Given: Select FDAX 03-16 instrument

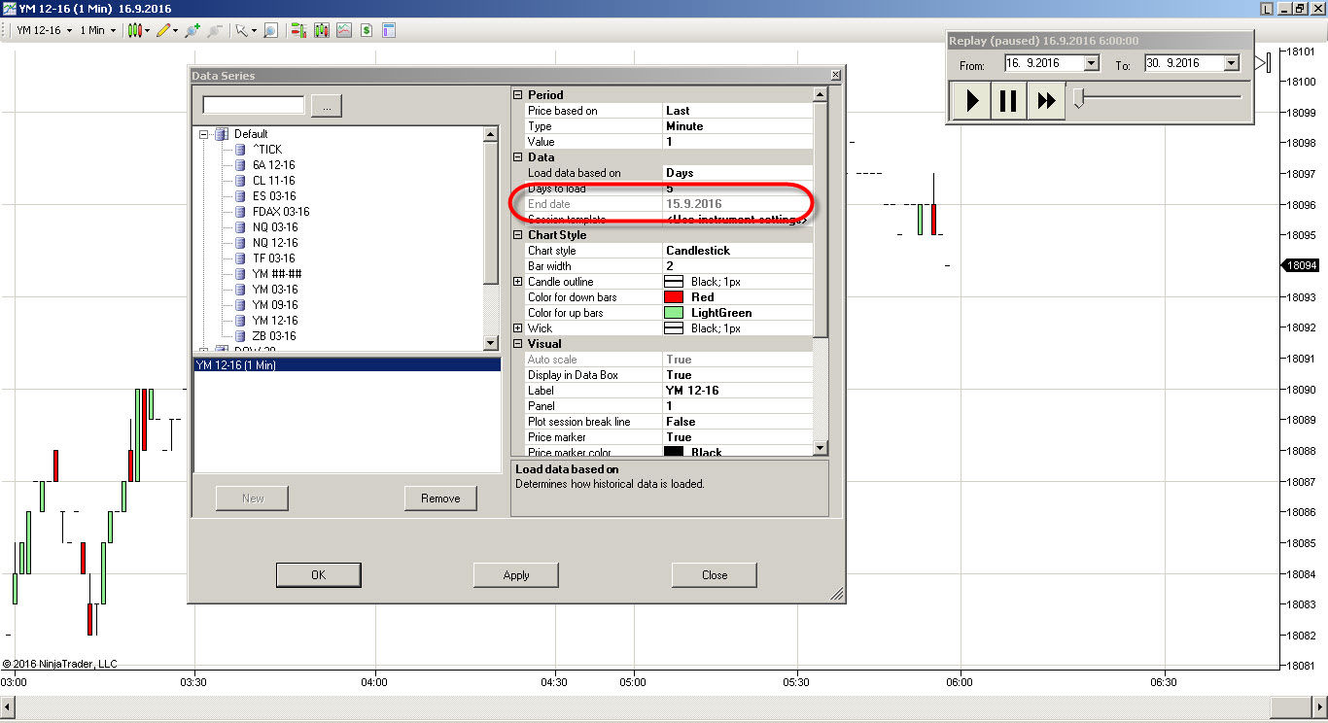Looking at the screenshot, I should 280,212.
